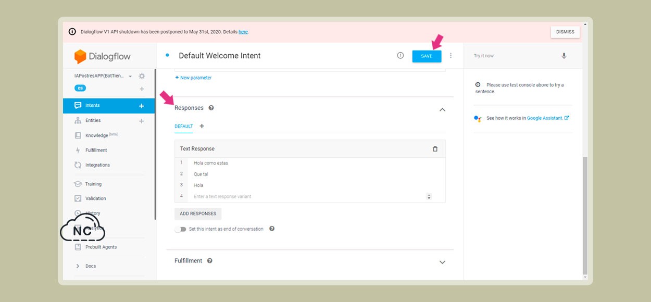The width and height of the screenshot is (651, 302).
Task: Click the New parameter link
Action: (x=193, y=78)
